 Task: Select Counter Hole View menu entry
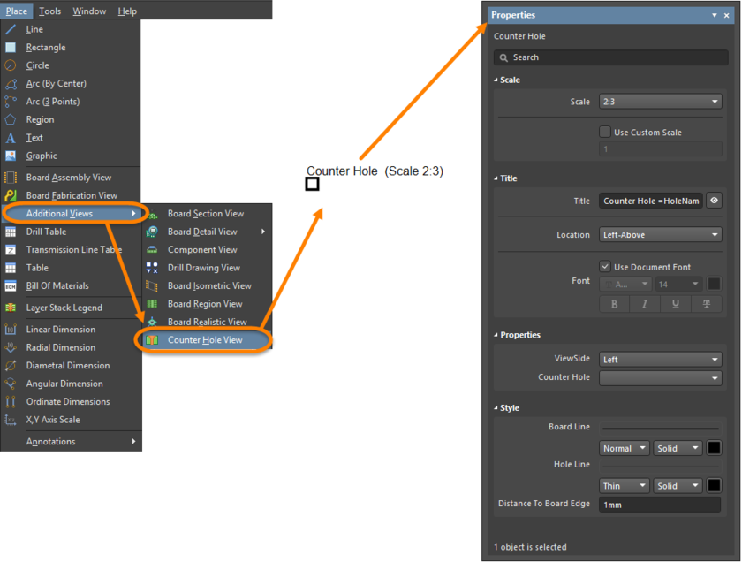205,340
